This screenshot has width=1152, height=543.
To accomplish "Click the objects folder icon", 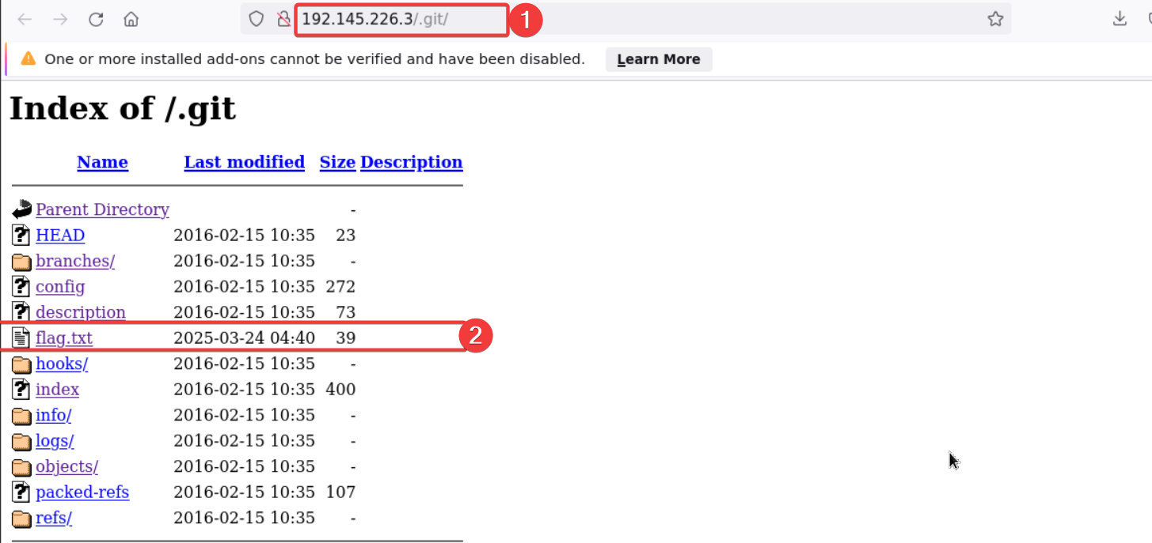I will 21,467.
